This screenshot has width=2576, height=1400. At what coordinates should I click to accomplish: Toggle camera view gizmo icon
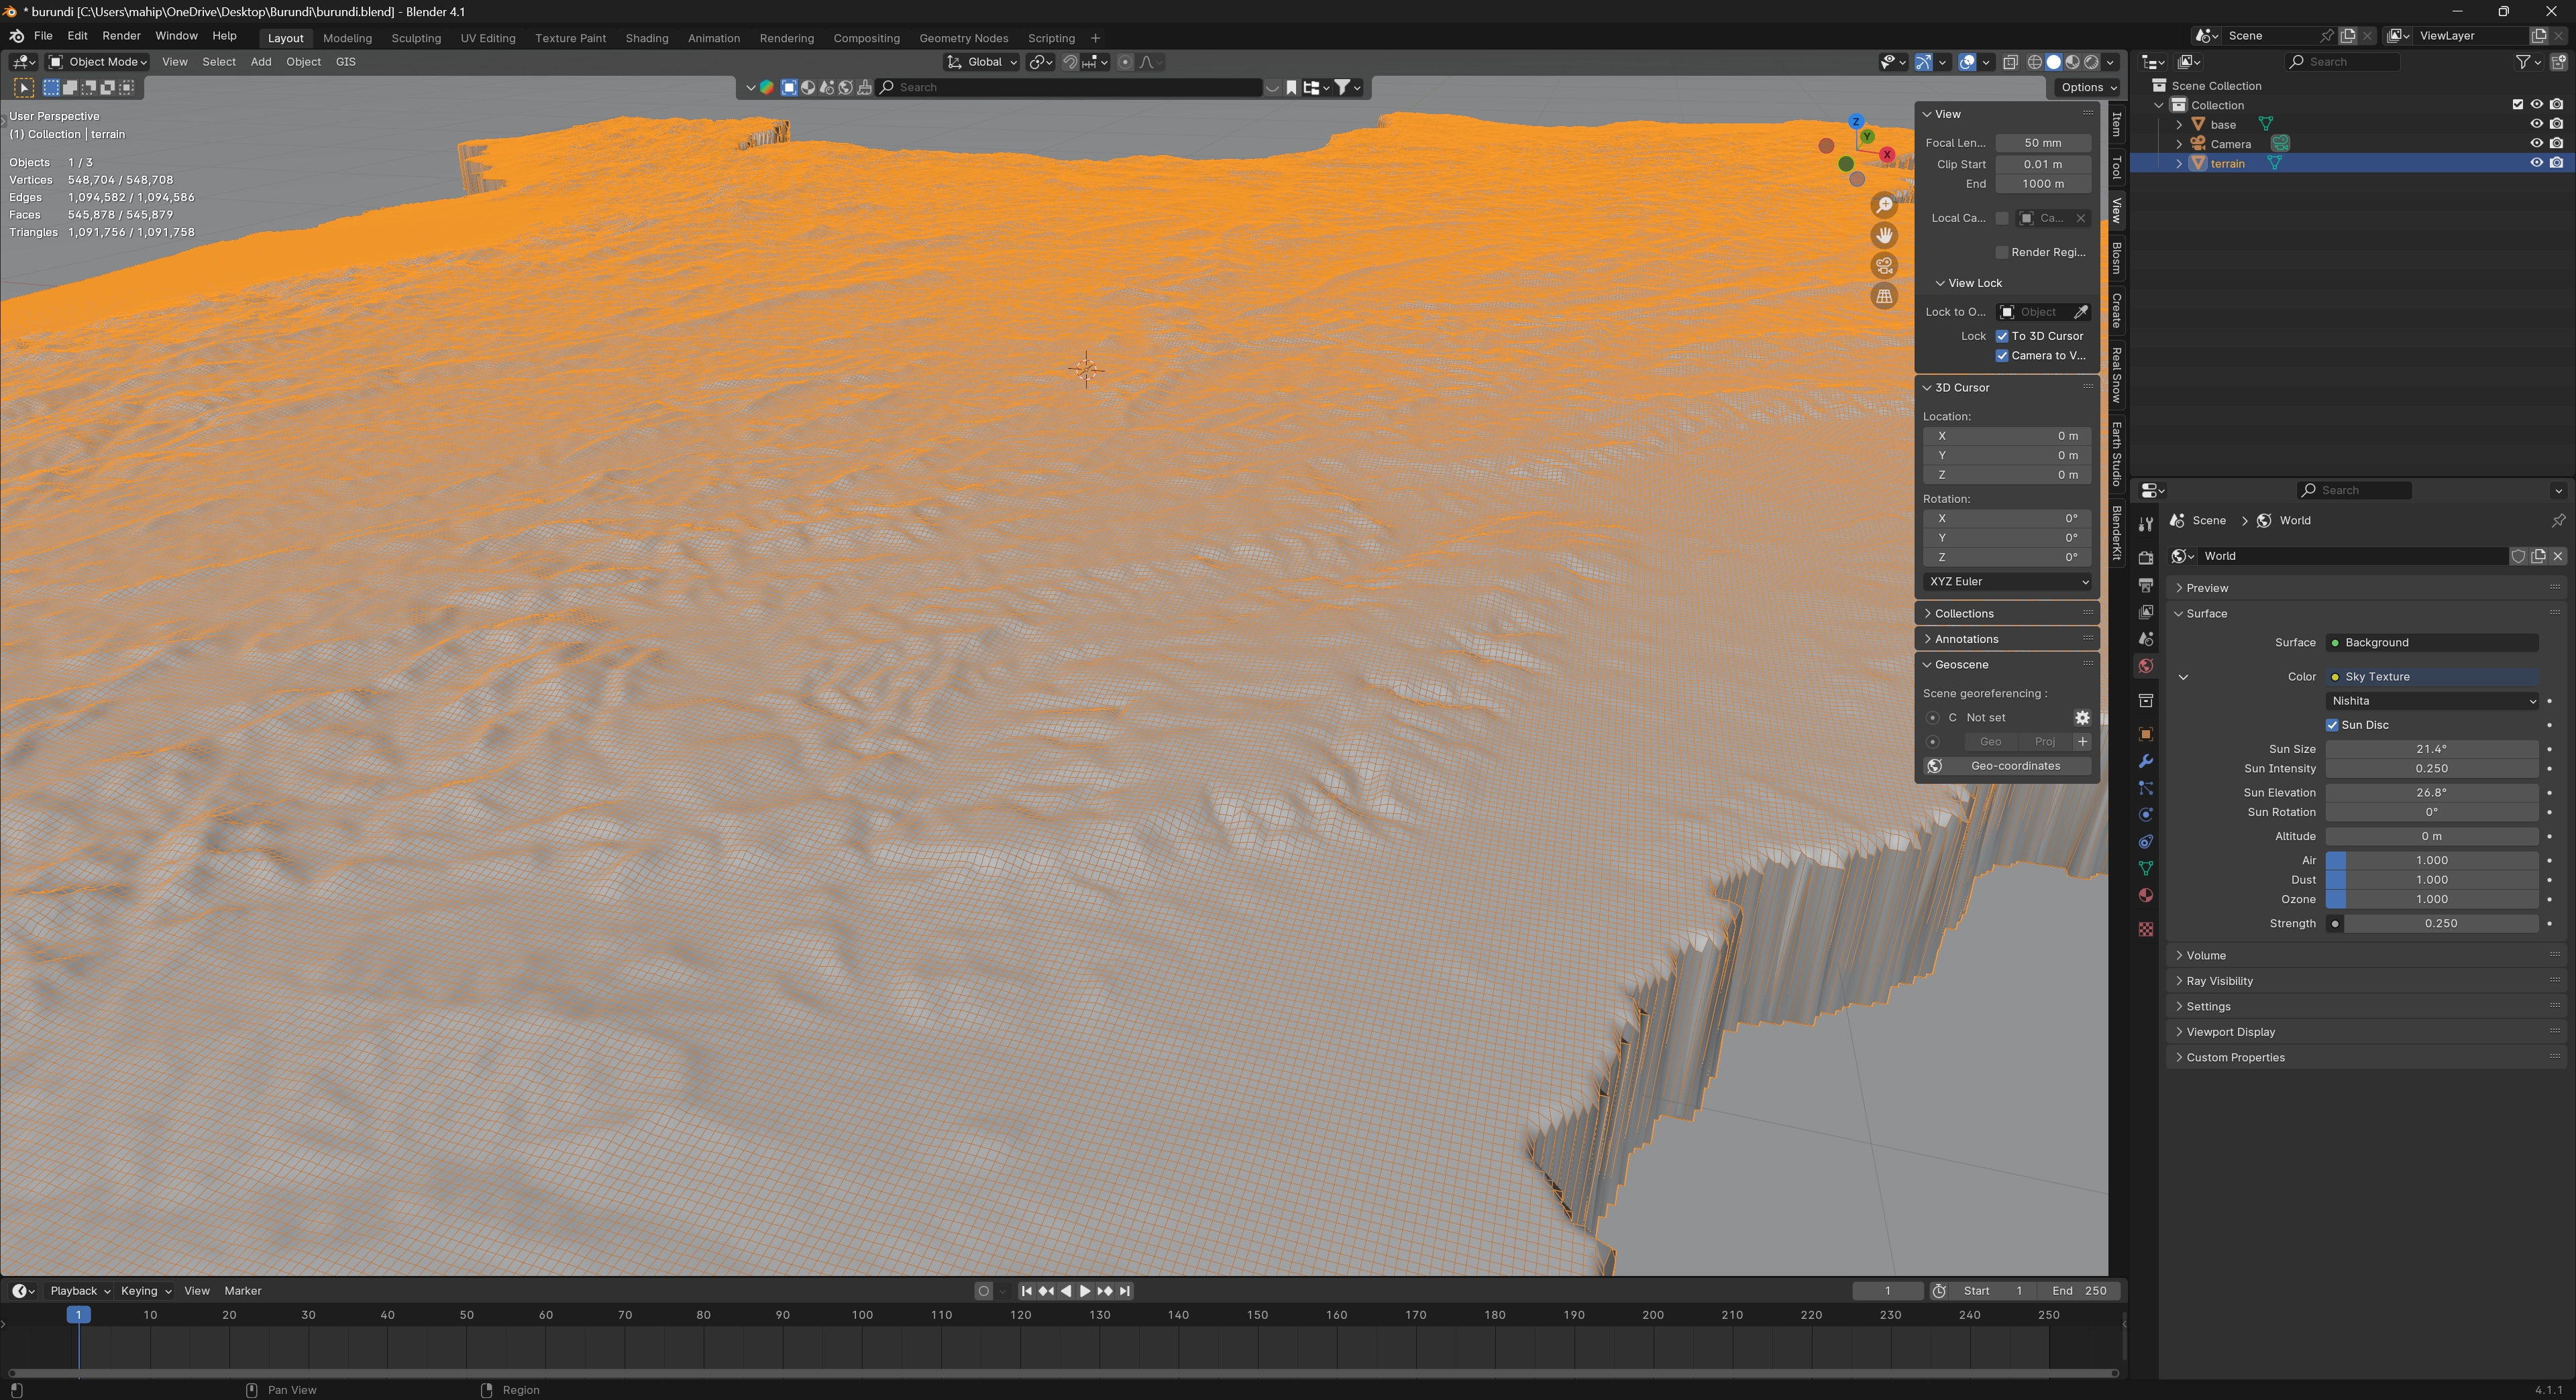[x=1884, y=266]
